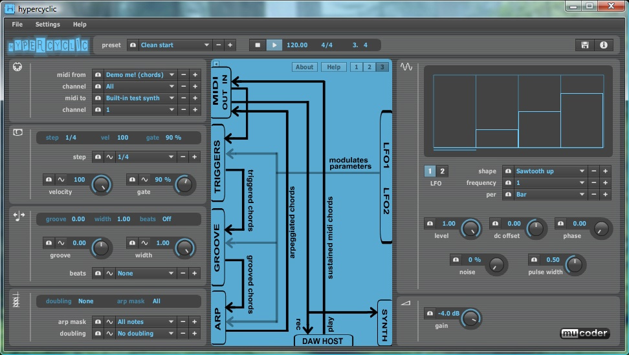Click the About button in diagram
This screenshot has width=629, height=355.
305,67
